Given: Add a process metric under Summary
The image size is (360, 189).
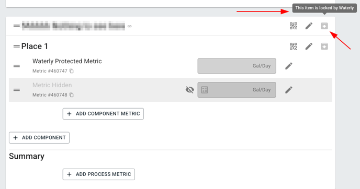Looking at the screenshot, I should (99, 174).
